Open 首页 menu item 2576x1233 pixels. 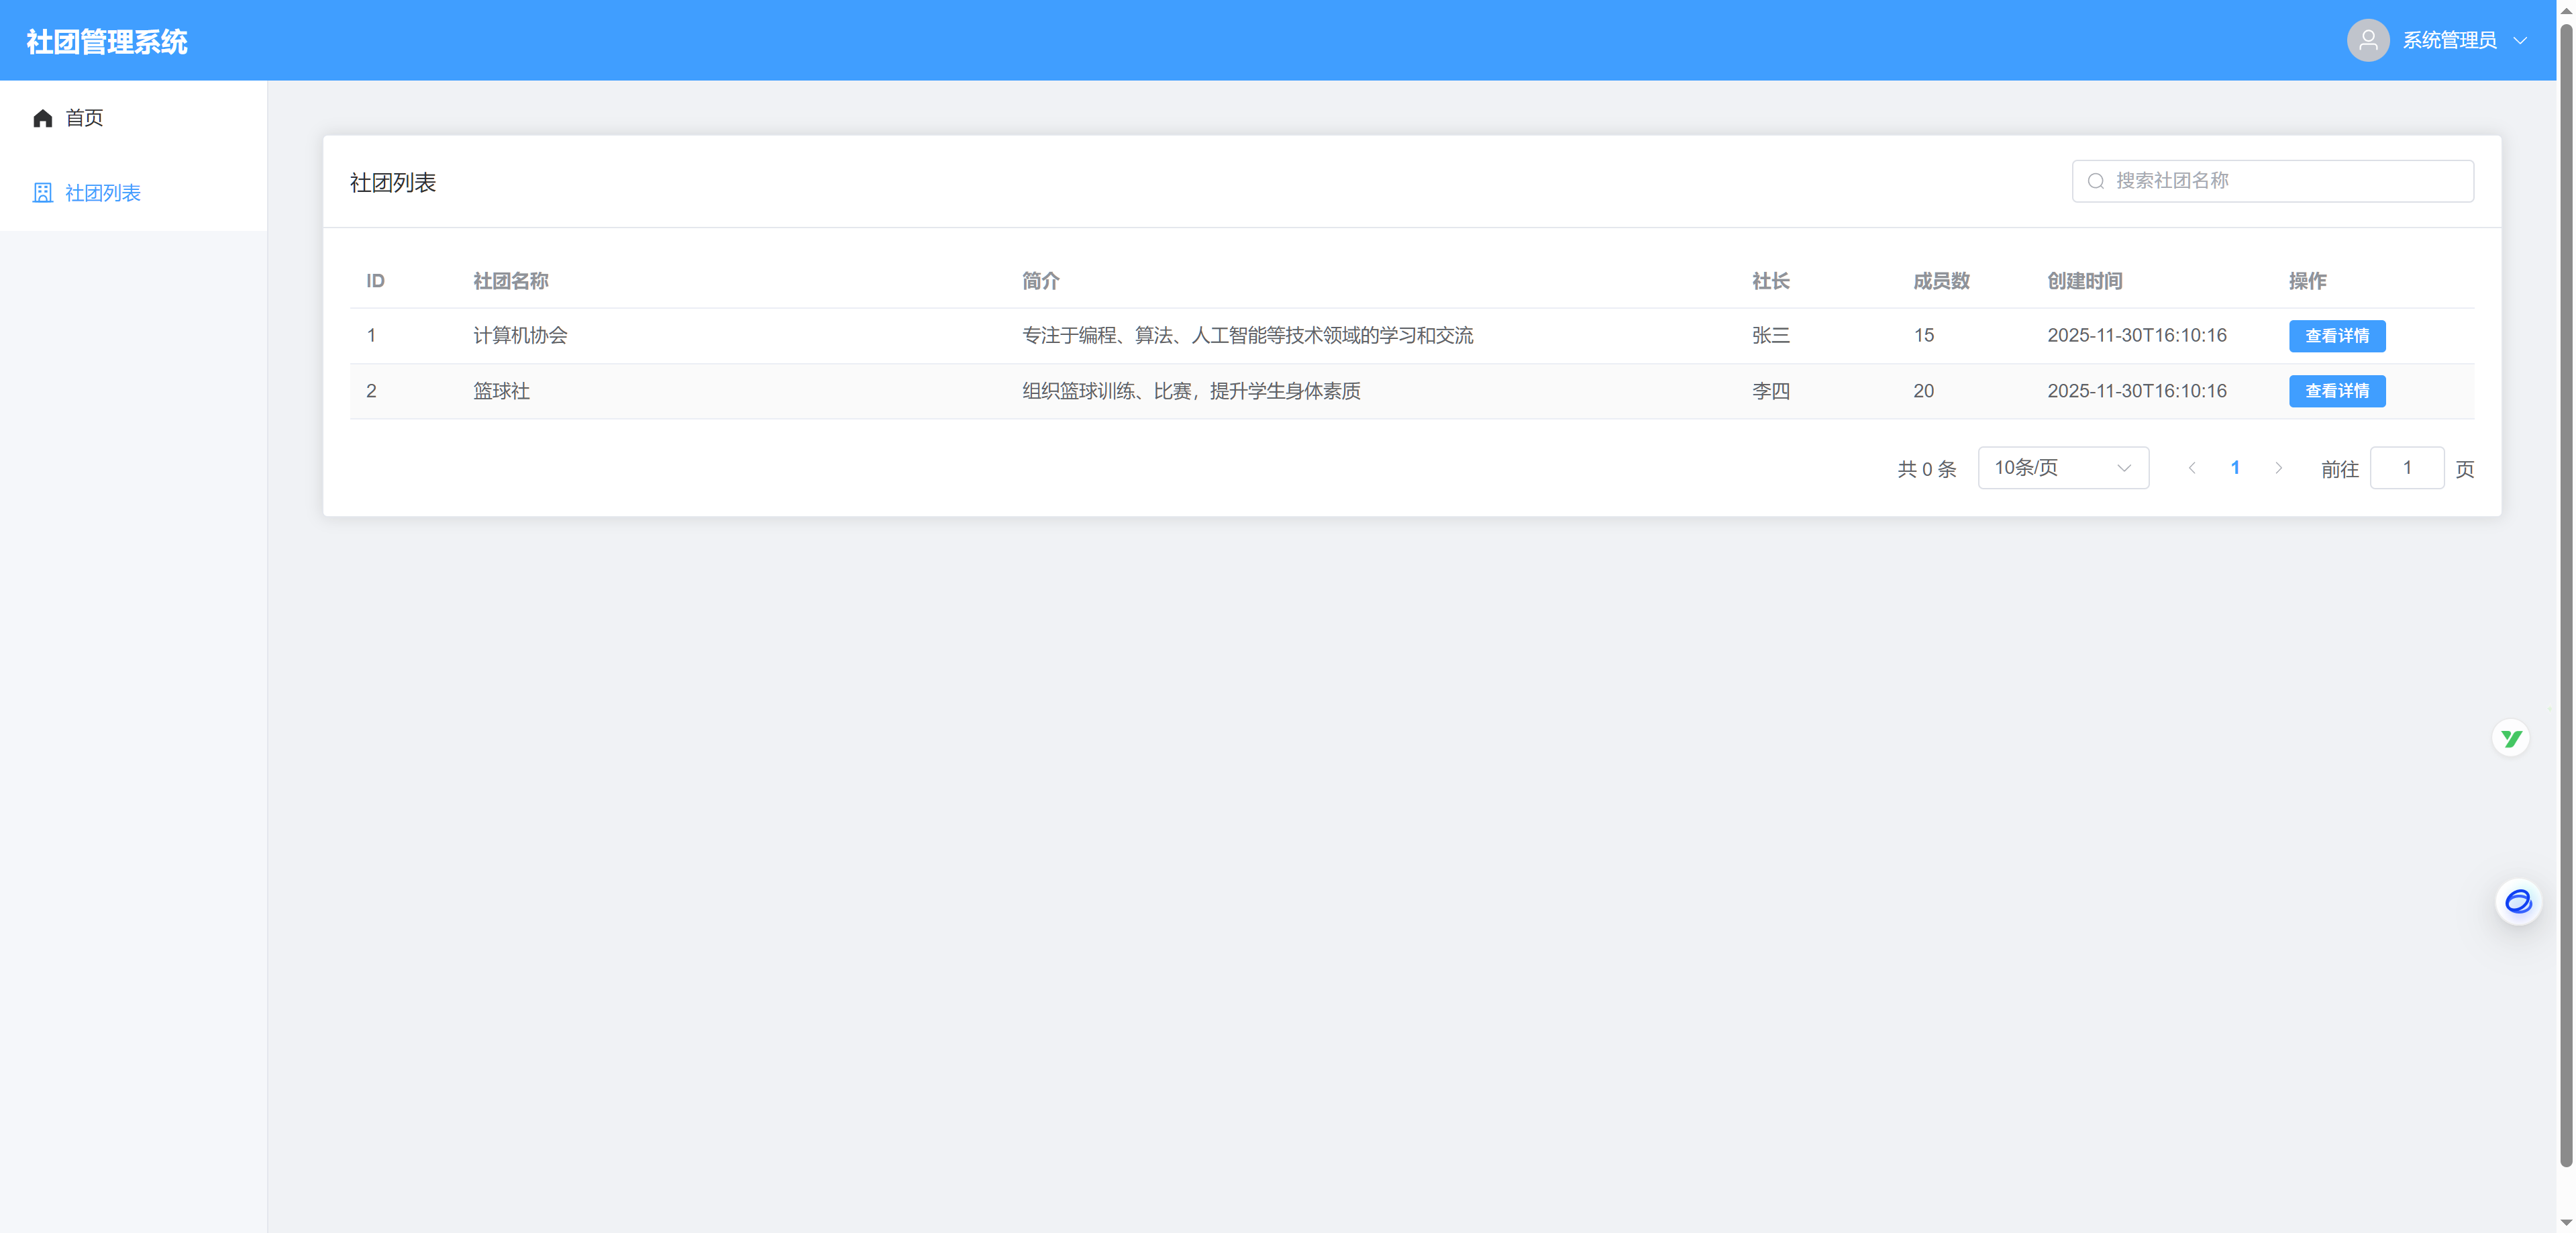[x=84, y=118]
